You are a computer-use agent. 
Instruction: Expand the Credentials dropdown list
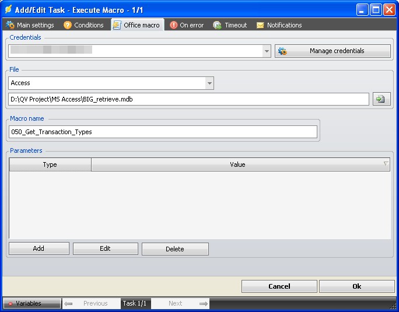(267, 51)
